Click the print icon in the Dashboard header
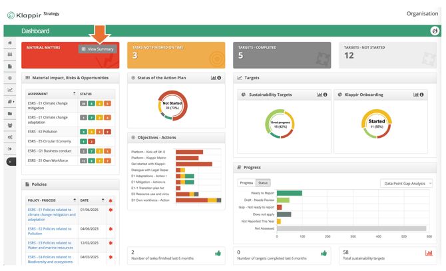Viewport: 446px width, 271px height. (434, 31)
